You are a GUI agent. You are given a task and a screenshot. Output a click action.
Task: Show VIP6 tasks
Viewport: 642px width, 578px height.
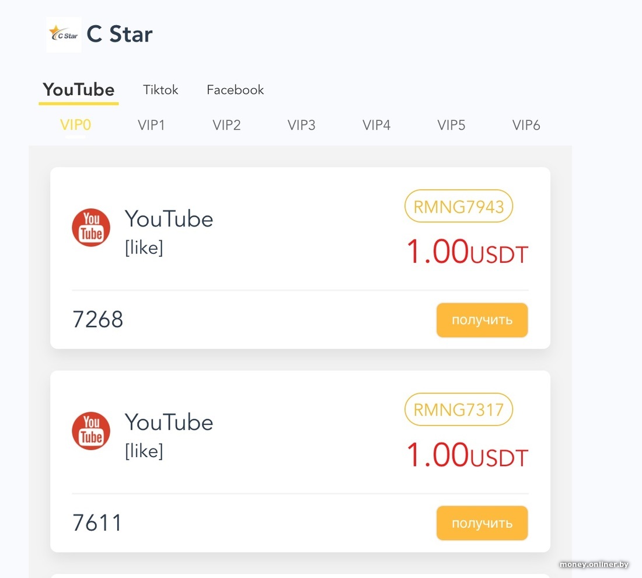point(526,125)
